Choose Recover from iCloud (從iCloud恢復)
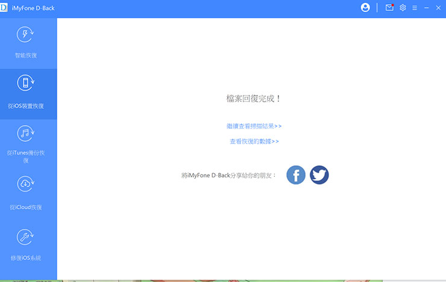The height and width of the screenshot is (282, 446). pyautogui.click(x=28, y=195)
